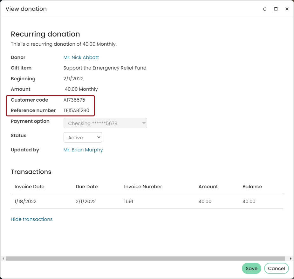Click due date 2/1/2022 in table
Image resolution: width=294 pixels, height=279 pixels.
(86, 202)
